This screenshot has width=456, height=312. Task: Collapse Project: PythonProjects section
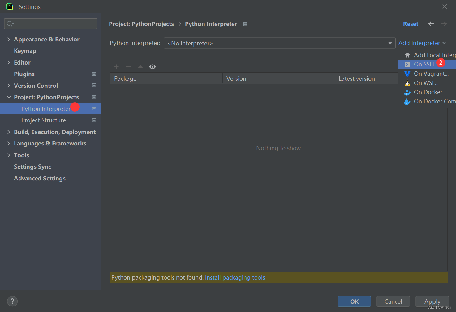click(9, 97)
